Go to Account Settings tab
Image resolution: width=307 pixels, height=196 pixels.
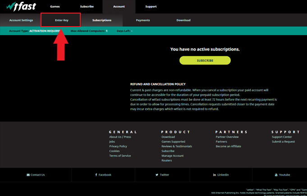pos(21,20)
